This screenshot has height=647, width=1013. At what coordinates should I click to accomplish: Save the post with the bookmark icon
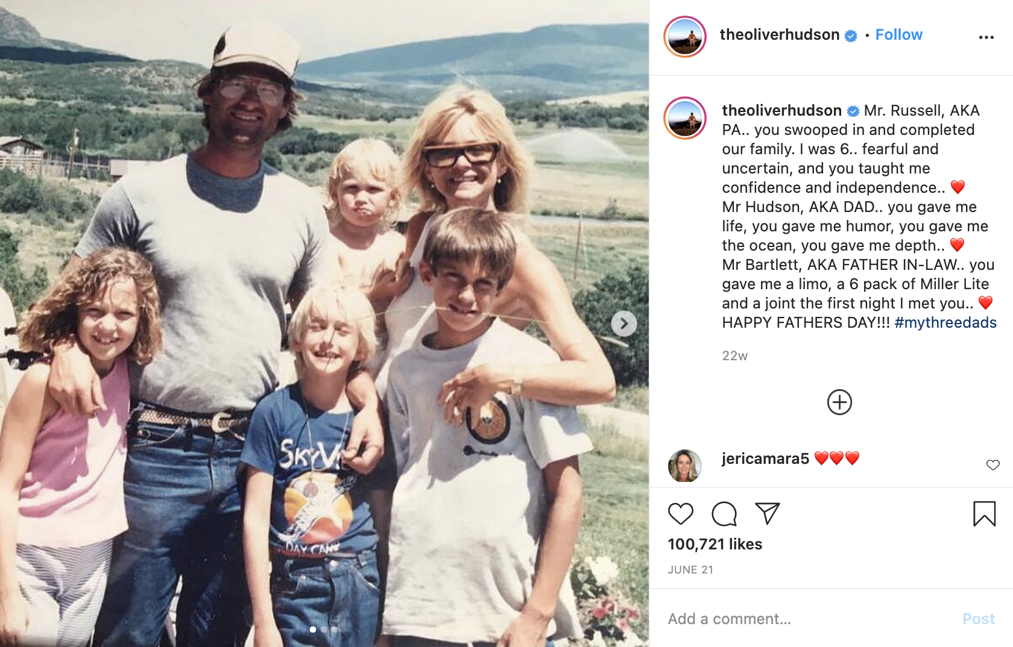tap(984, 514)
